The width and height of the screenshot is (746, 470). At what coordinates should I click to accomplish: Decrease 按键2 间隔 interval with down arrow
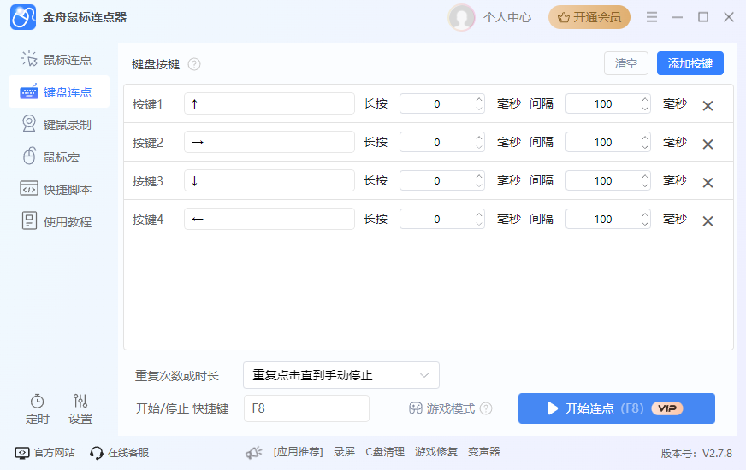tap(645, 147)
